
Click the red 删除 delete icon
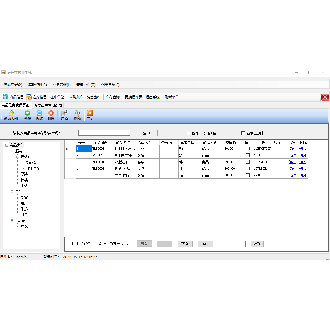[x=51, y=113]
